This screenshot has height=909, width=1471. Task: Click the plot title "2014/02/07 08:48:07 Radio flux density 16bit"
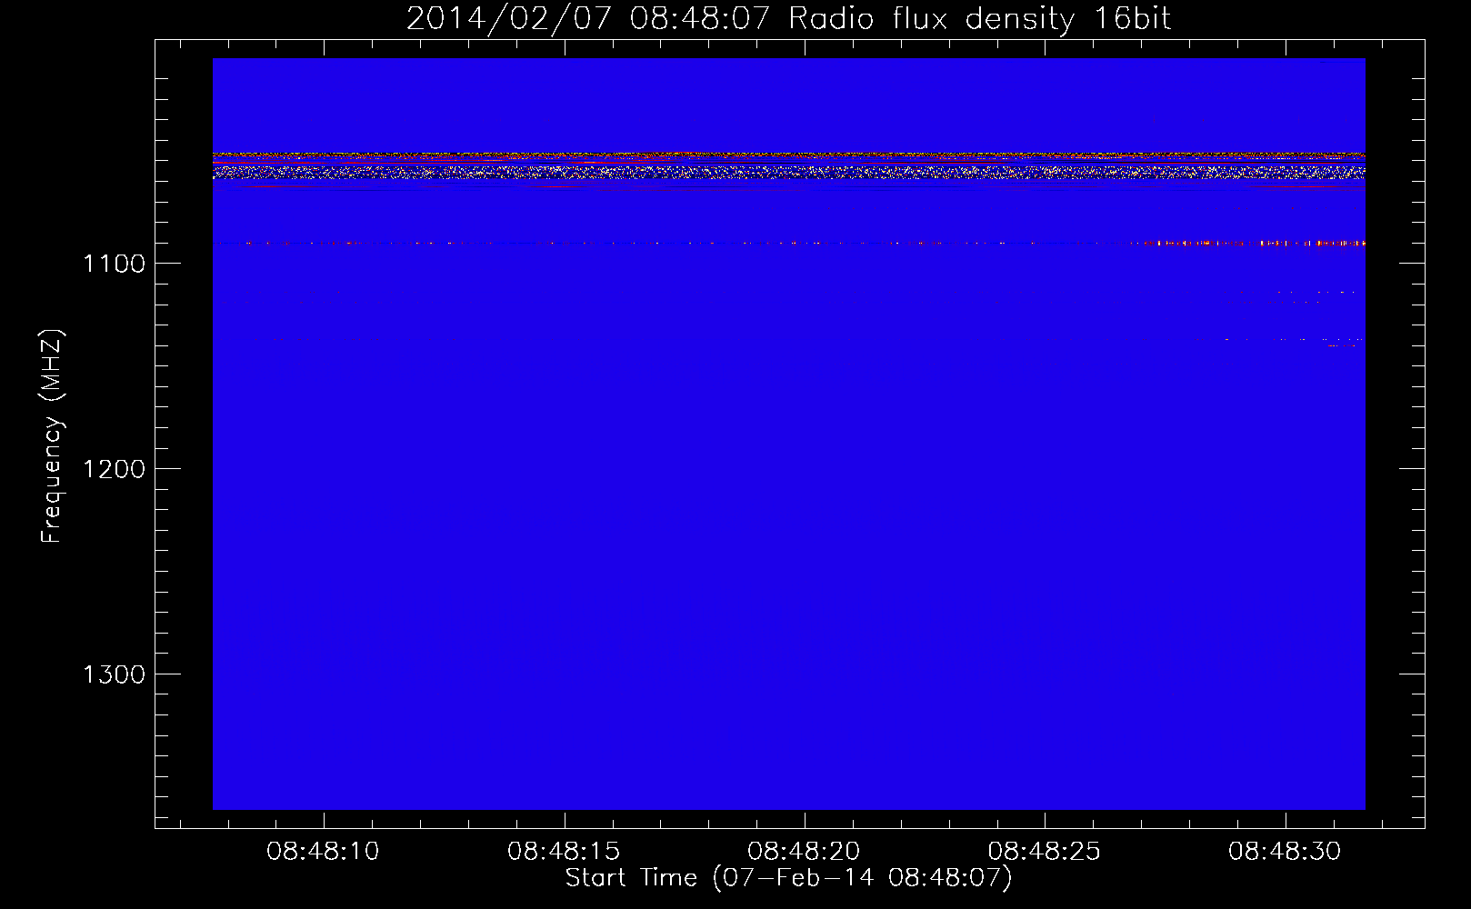[788, 19]
